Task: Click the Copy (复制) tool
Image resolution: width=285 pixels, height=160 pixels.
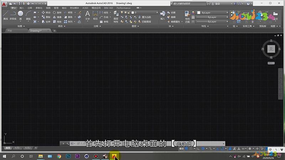Action: point(46,17)
